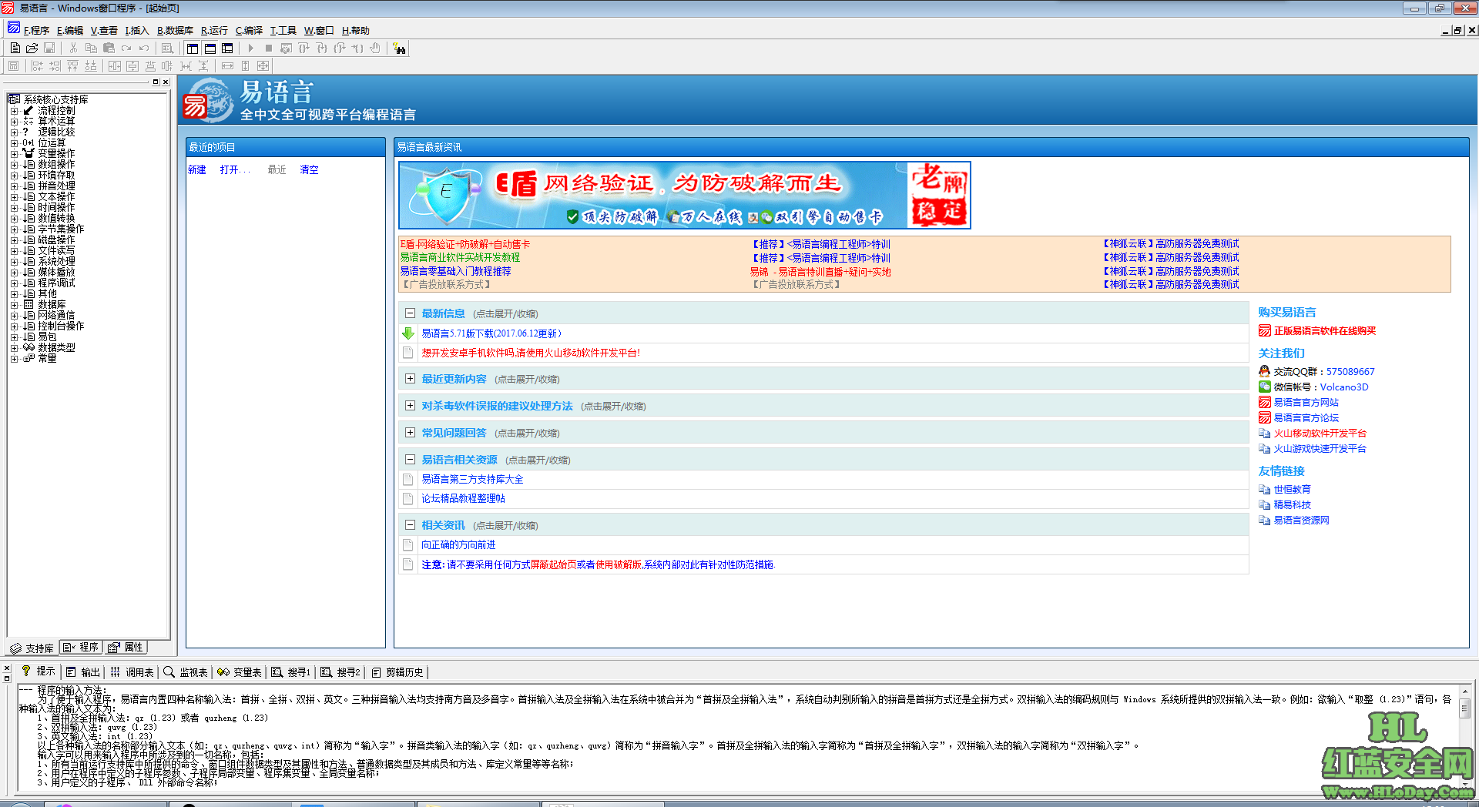The height and width of the screenshot is (807, 1479).
Task: Select the 系统核心支持库 root node
Action: click(55, 100)
